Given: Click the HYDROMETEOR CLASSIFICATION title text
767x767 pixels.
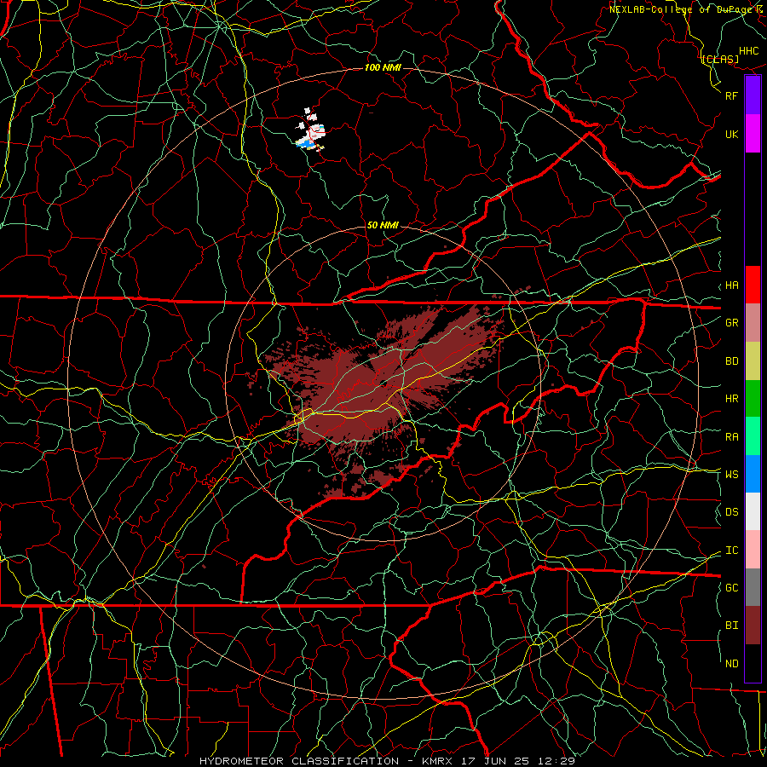Looking at the screenshot, I should click(x=299, y=761).
